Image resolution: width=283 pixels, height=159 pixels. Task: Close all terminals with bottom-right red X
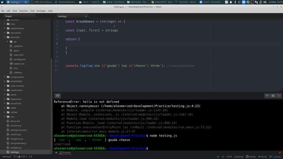(280, 153)
